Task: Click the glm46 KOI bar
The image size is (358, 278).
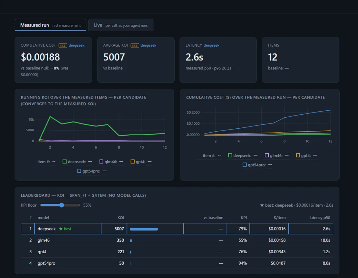Action: 131,241
